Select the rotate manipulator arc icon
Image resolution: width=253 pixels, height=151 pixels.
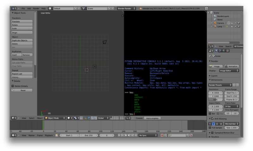pos(92,118)
